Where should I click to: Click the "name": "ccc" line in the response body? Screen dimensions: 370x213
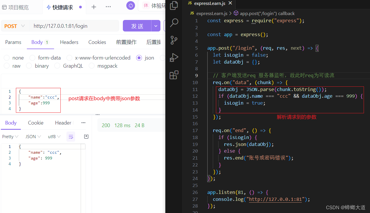tap(45, 152)
